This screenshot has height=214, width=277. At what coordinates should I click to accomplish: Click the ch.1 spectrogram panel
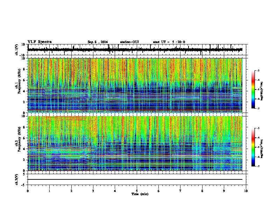pos(135,85)
